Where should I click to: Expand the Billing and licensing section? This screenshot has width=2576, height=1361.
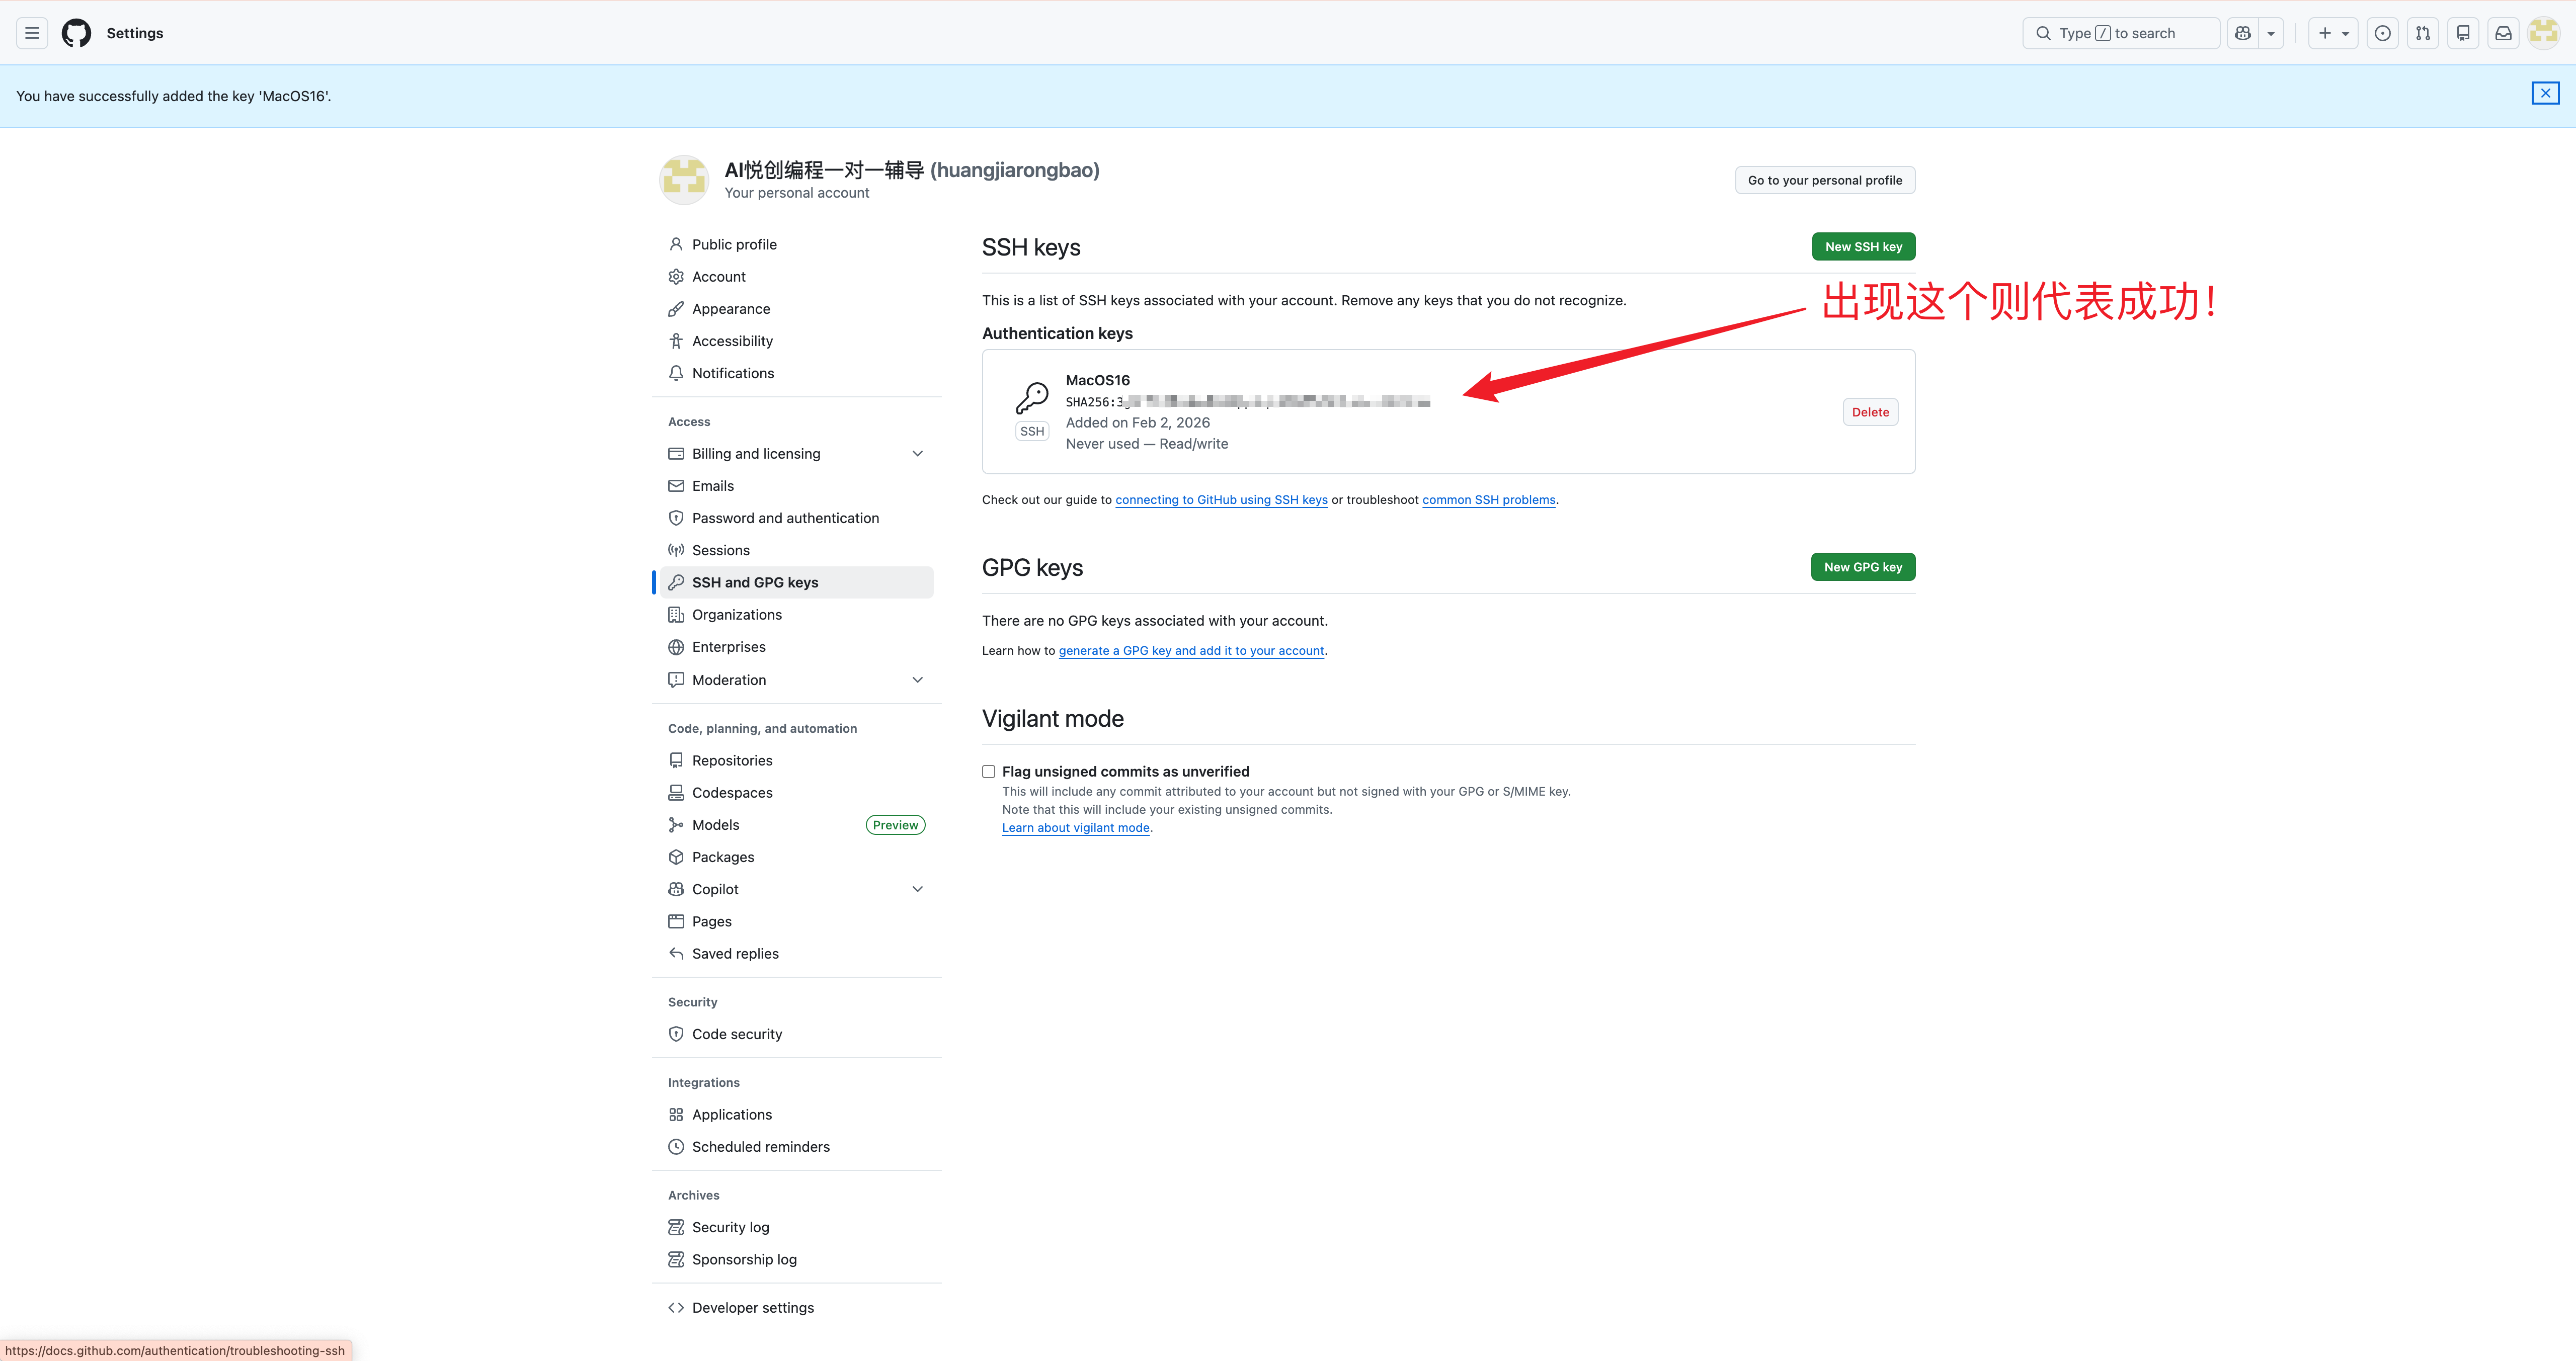[917, 454]
